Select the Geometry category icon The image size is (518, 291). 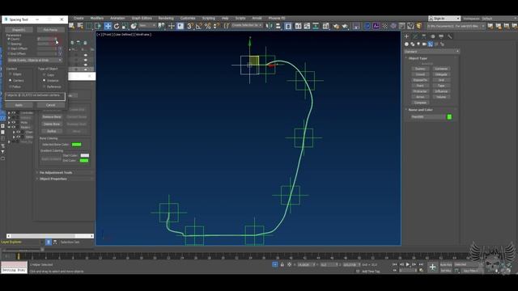(406, 44)
